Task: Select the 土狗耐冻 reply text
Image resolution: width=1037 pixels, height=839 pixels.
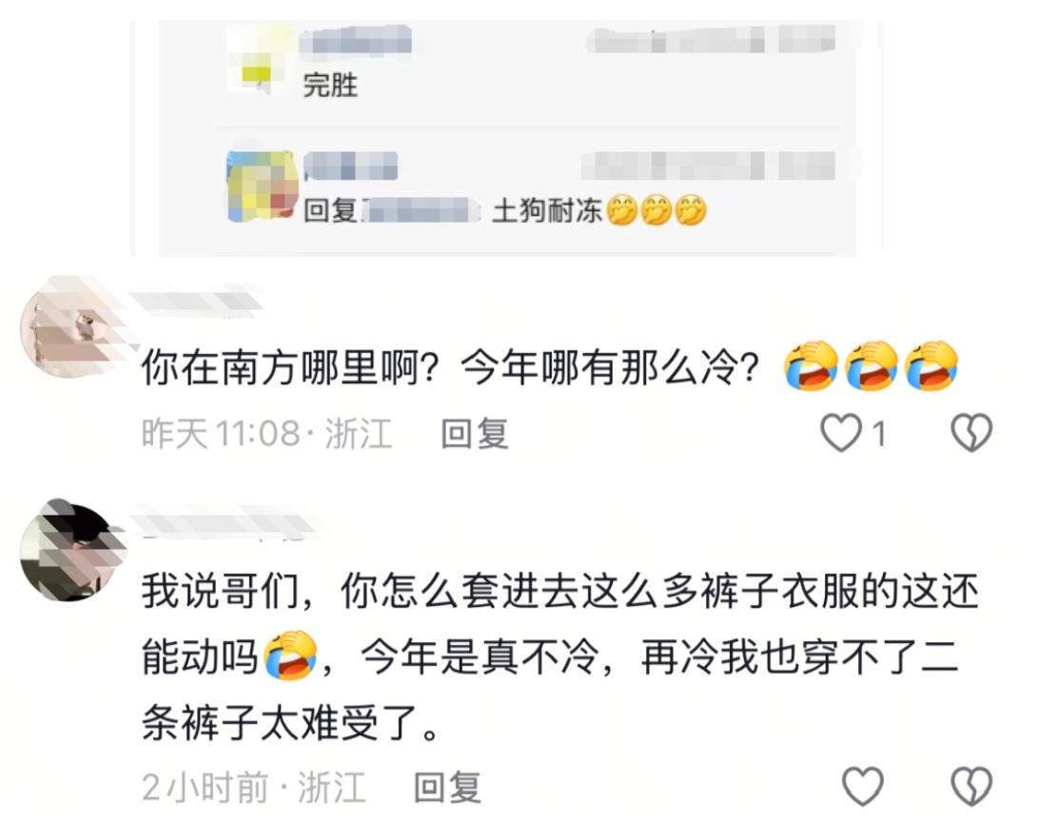Action: pos(547,211)
